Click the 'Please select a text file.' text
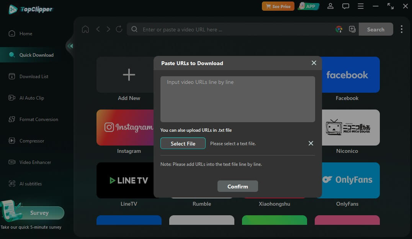The height and width of the screenshot is (239, 412). coord(233,144)
